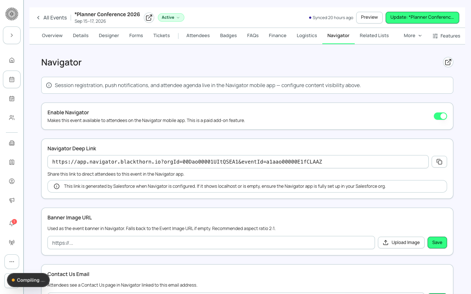Open the building icon in sidebar
471x294 pixels.
(12, 143)
